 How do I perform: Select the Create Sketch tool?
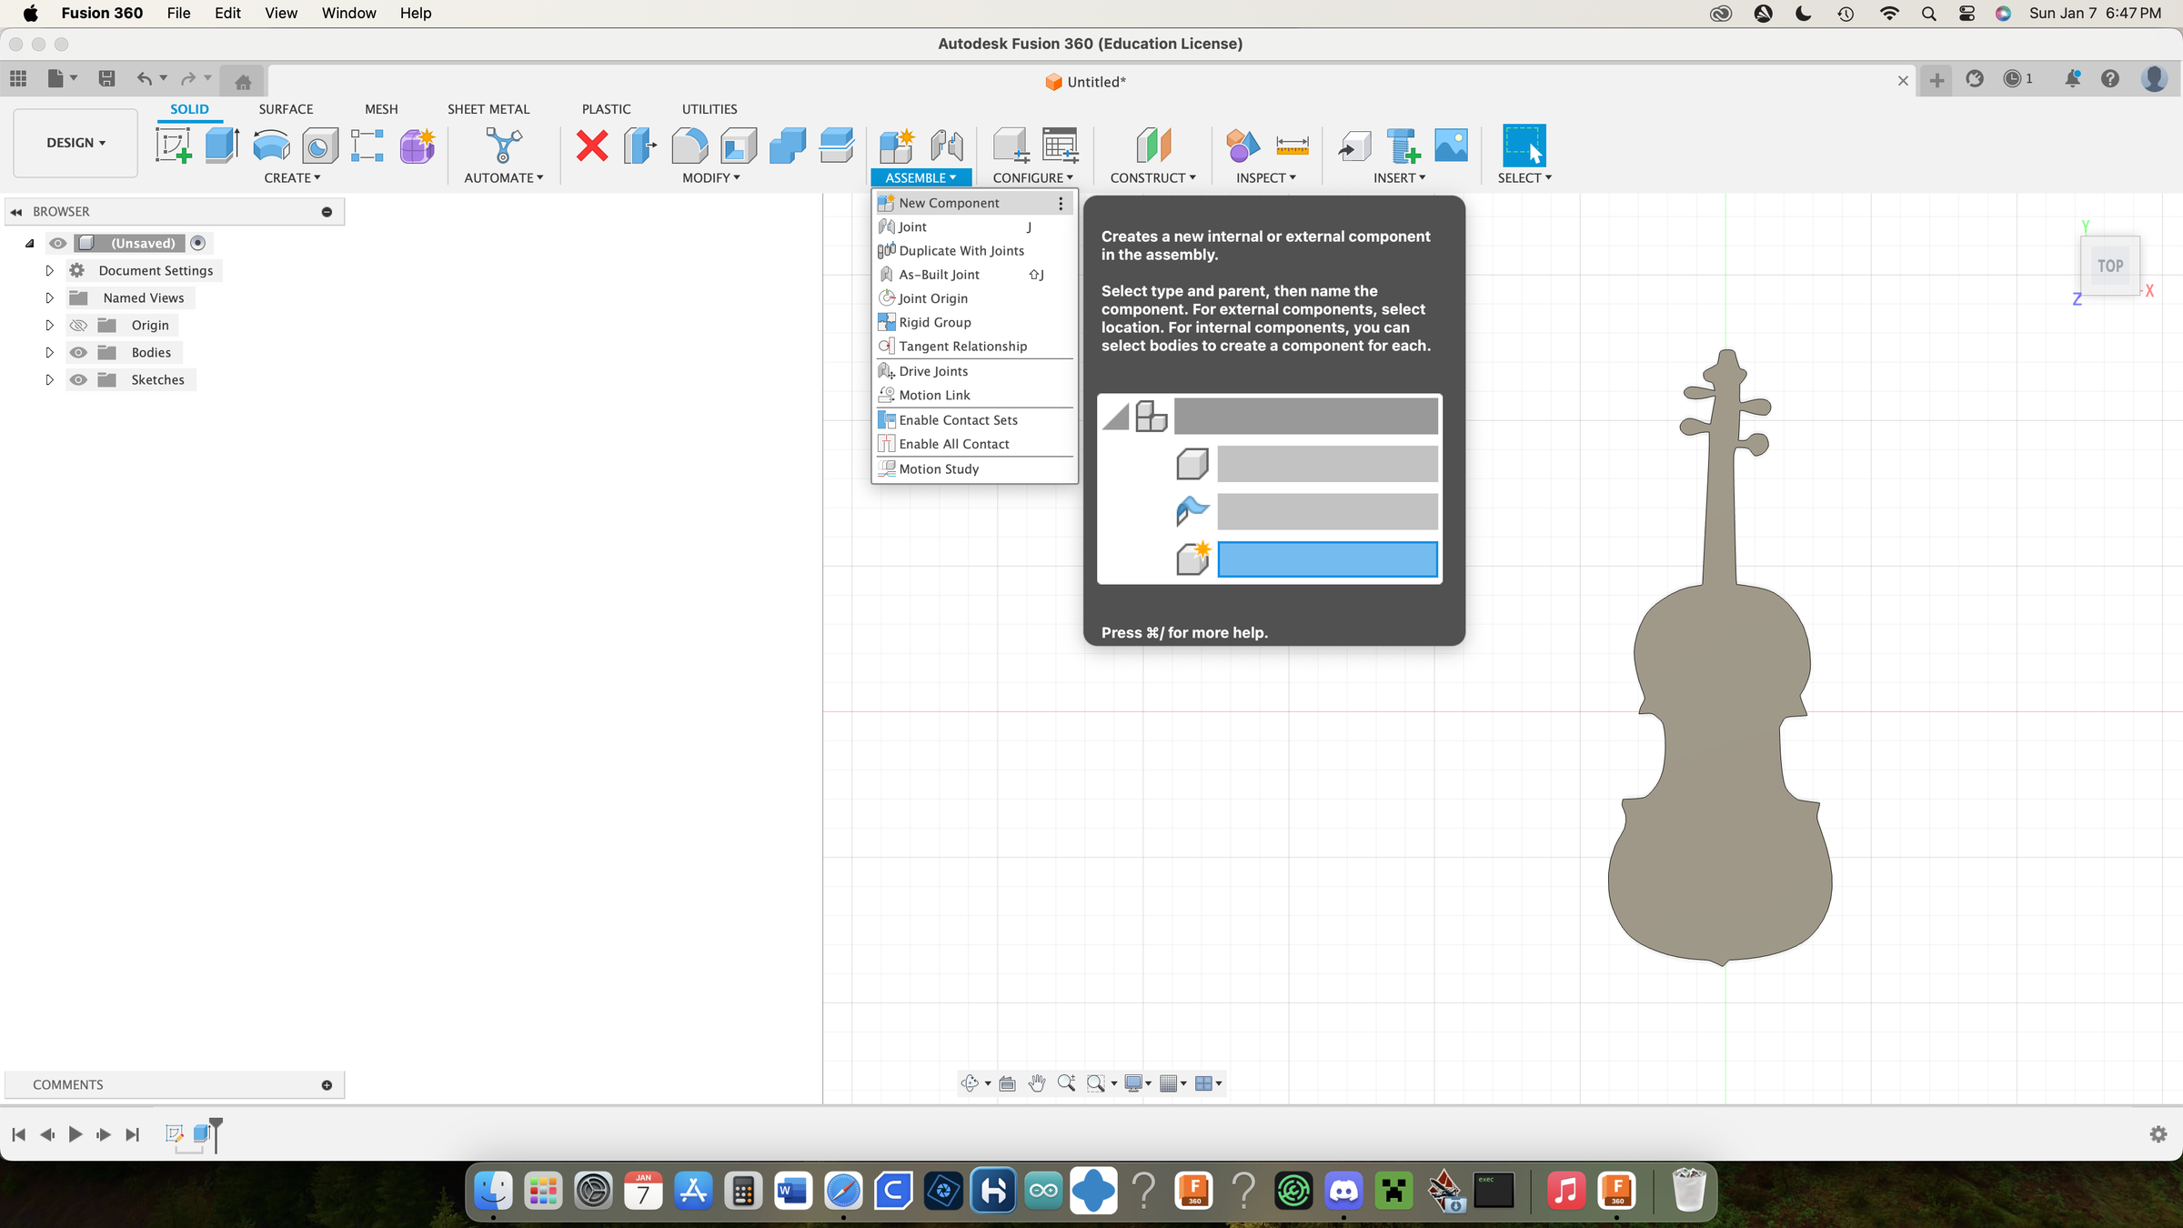point(173,146)
